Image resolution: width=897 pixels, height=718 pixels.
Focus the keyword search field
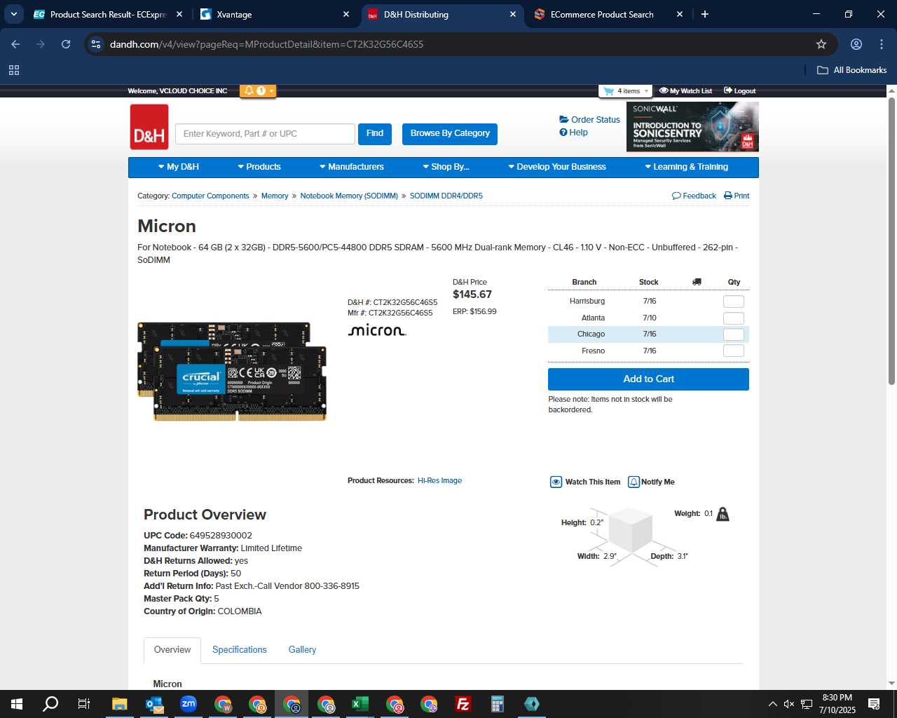(265, 134)
